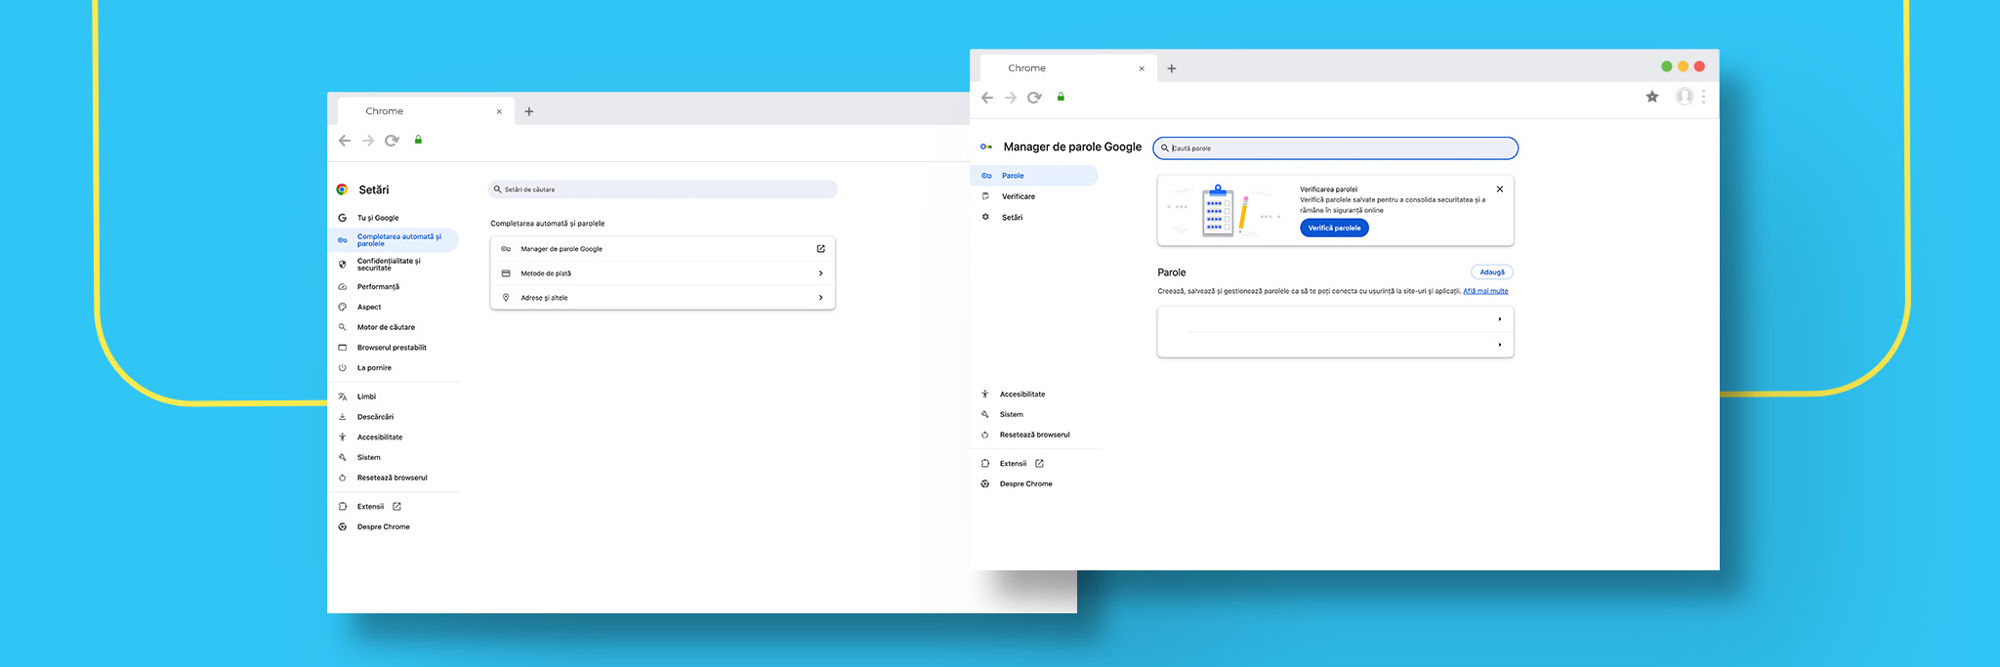2000x667 pixels.
Task: Expand Adrese și altele chevron
Action: (820, 298)
